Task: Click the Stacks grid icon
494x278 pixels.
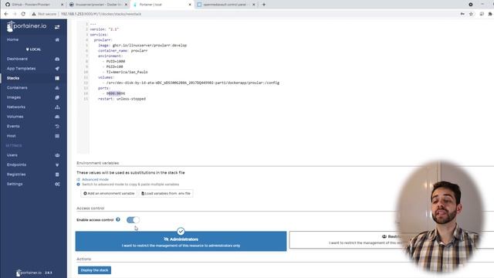Action: tap(57, 78)
